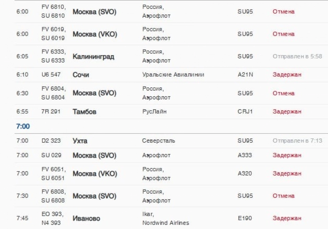This screenshot has height=229, width=328.
Task: Click Москва (SVO) for flight FV 6804
Action: point(94,93)
